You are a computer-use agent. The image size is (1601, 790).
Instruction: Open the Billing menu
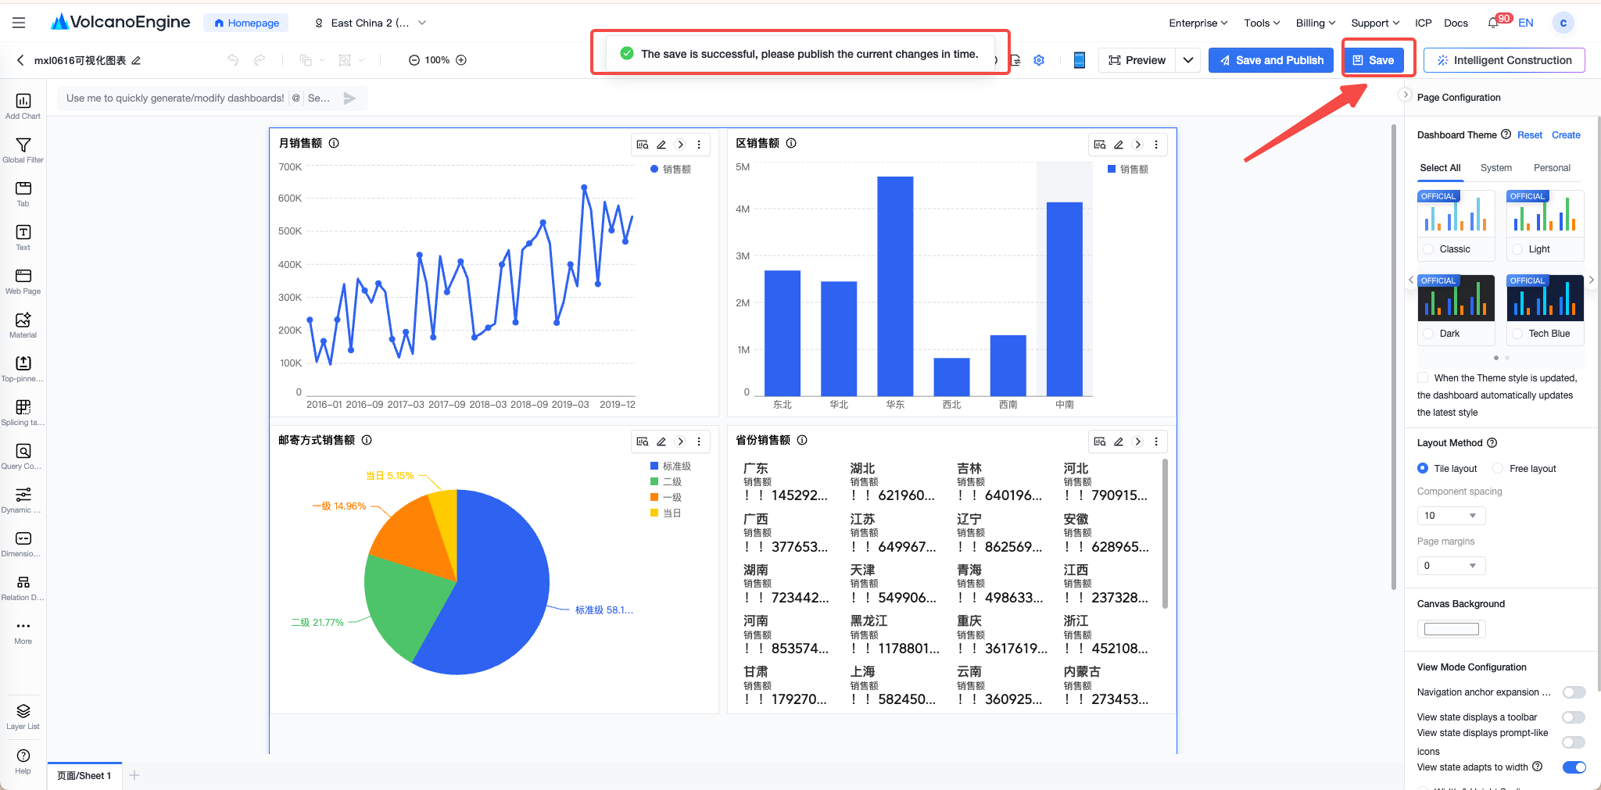point(1315,23)
